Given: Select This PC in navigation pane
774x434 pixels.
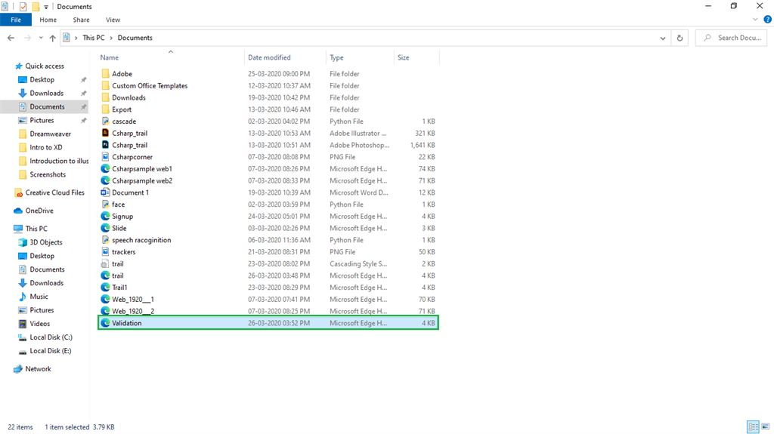Looking at the screenshot, I should 36,229.
